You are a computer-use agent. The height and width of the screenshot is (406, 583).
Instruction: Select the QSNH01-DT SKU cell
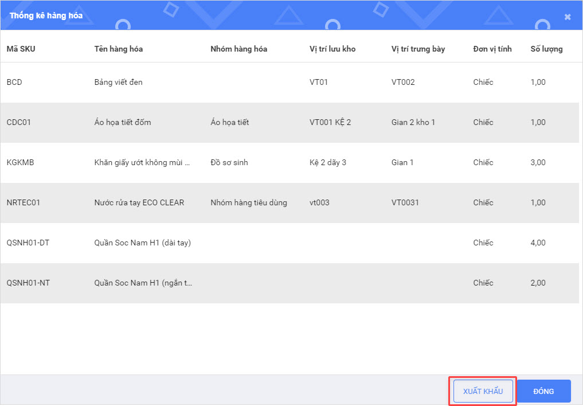tap(28, 243)
